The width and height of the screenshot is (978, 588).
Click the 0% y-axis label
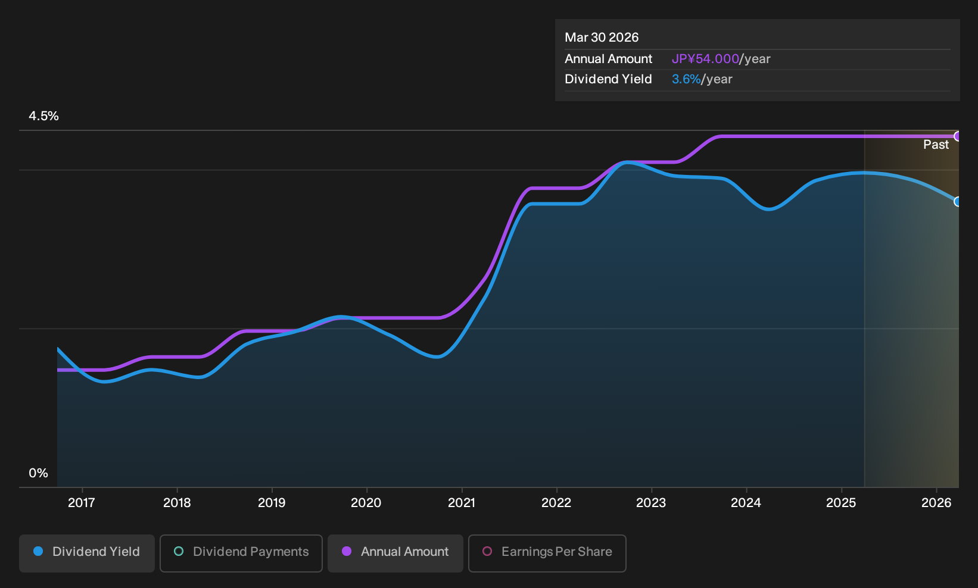(x=38, y=473)
